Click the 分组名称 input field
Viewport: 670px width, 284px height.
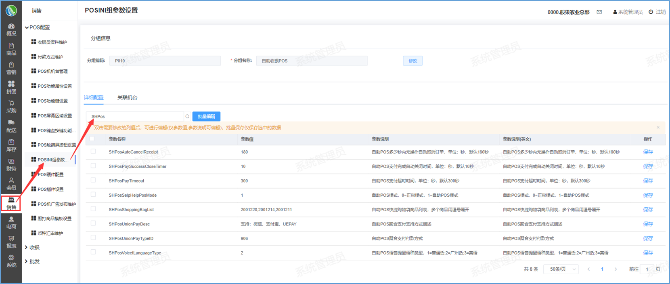pyautogui.click(x=312, y=61)
